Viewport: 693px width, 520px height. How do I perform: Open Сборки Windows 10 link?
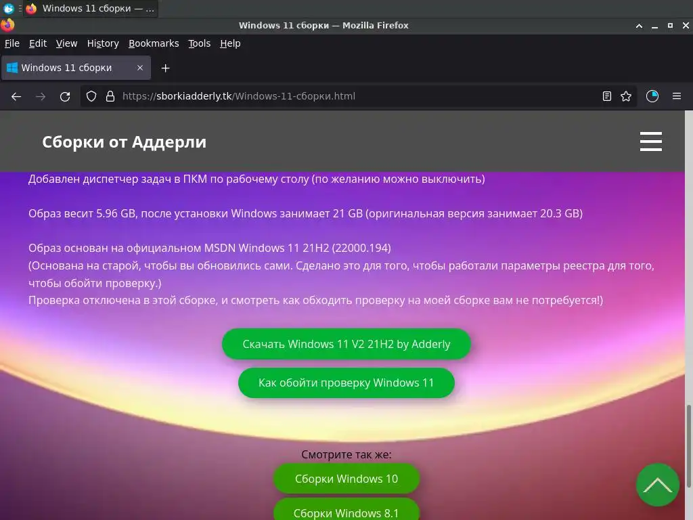[x=346, y=479]
